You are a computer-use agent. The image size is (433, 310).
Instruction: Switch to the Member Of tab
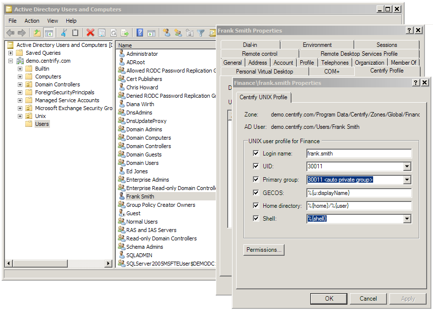point(403,63)
